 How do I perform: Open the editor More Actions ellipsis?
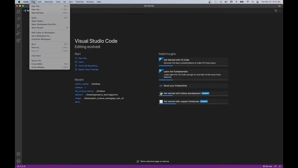coord(279,10)
